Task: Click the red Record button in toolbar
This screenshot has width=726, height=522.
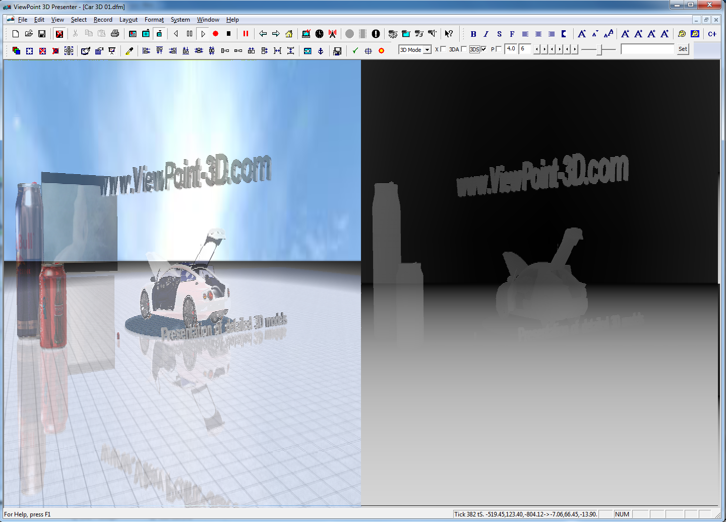Action: point(215,34)
